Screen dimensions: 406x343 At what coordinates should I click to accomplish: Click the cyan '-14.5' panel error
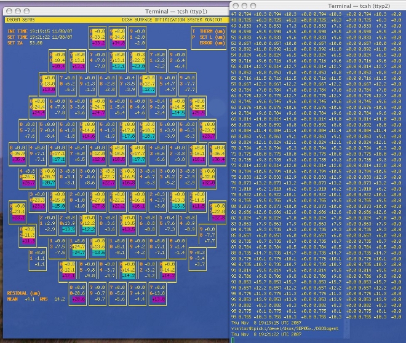click(178, 113)
